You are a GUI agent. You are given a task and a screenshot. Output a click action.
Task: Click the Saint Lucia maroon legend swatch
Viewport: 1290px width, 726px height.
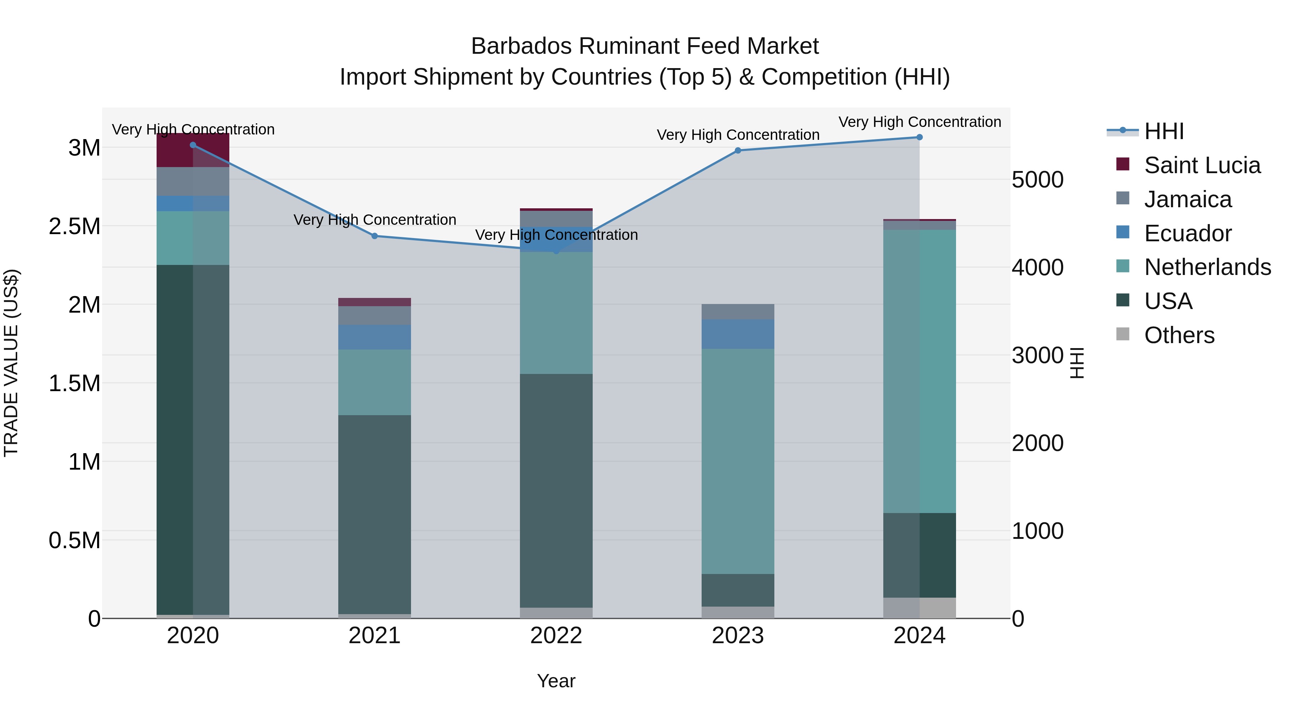point(1123,164)
